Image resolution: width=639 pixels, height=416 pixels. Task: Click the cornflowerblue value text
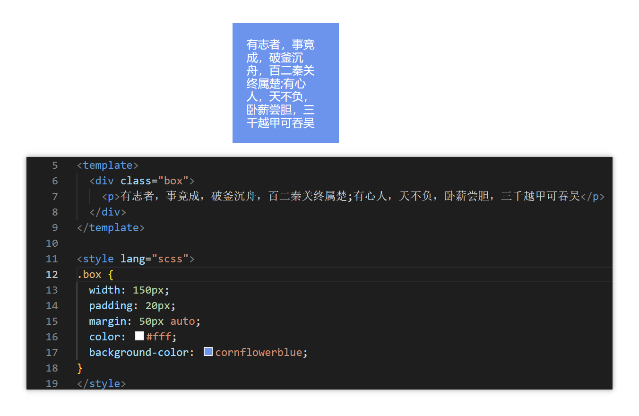pos(259,353)
